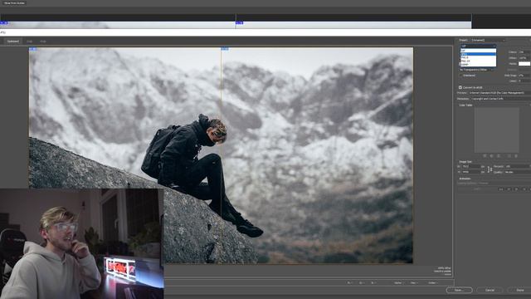Click the Cancel button

pyautogui.click(x=490, y=290)
